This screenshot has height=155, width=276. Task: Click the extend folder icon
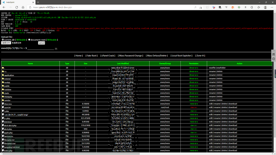(3, 79)
